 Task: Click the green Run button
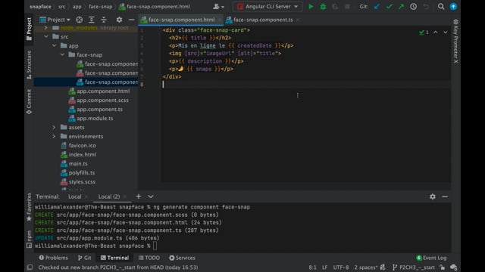coord(311,7)
